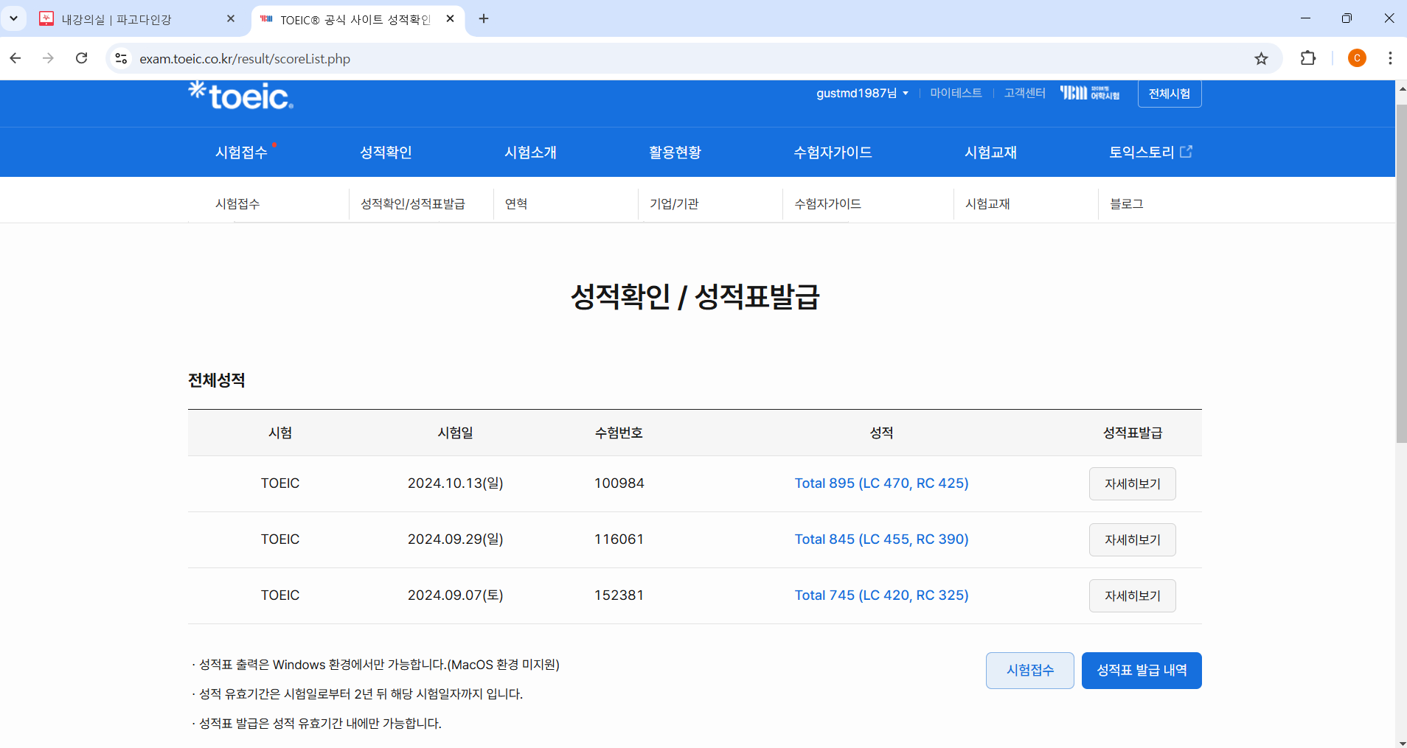The width and height of the screenshot is (1407, 748).
Task: Select the TOEIC 공식 사이트 성적확인 tab
Action: pos(354,19)
